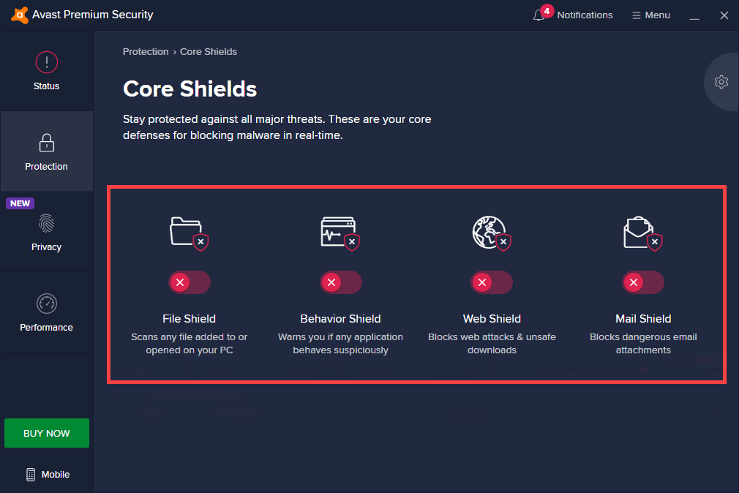Click the Avast logo icon
The width and height of the screenshot is (739, 493).
tap(20, 15)
